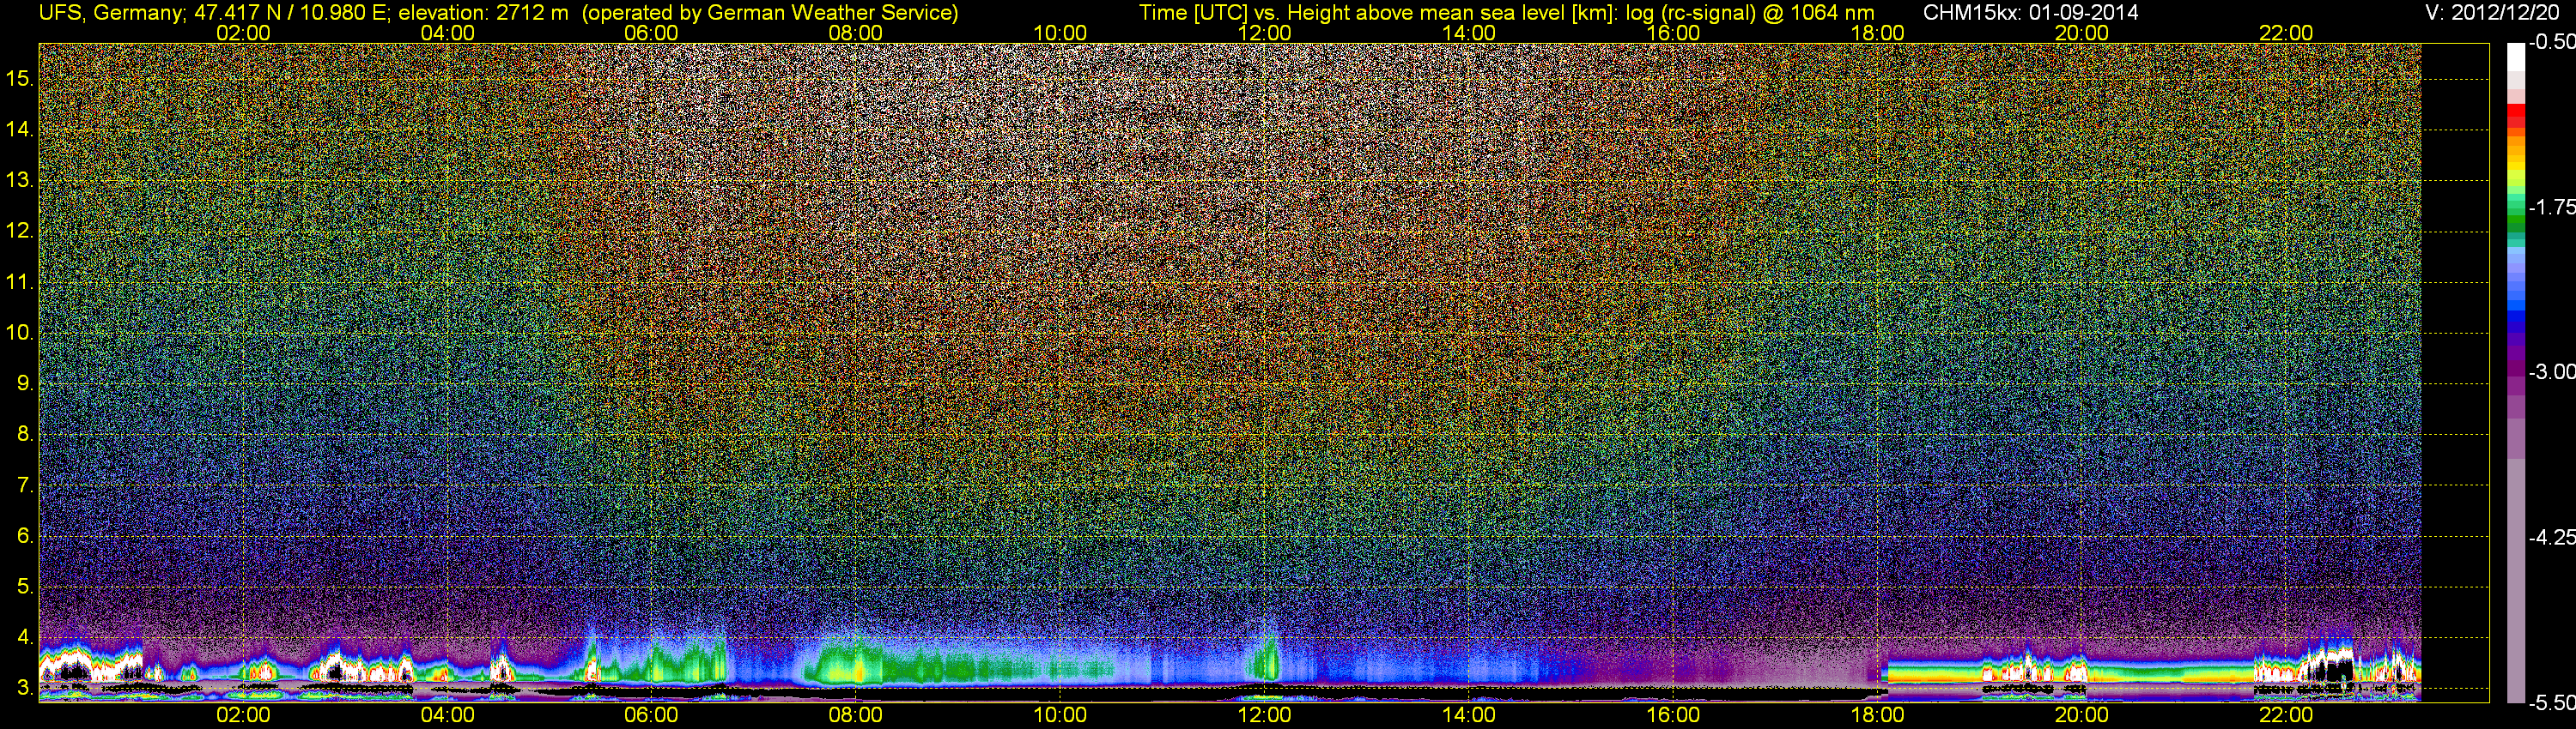The image size is (2576, 729).
Task: Select the "10:00" label on the bottom time axis
Action: (x=1060, y=715)
